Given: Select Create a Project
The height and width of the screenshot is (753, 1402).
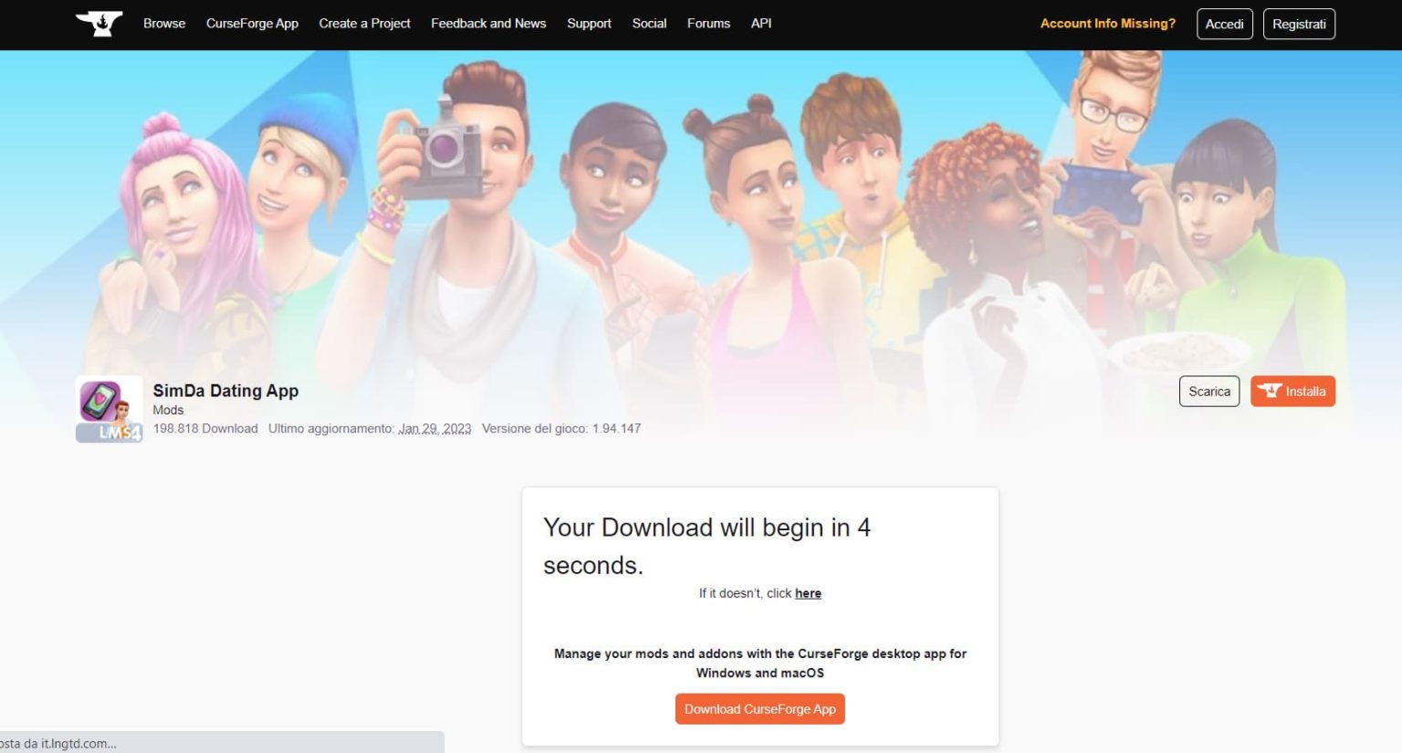Looking at the screenshot, I should [364, 24].
